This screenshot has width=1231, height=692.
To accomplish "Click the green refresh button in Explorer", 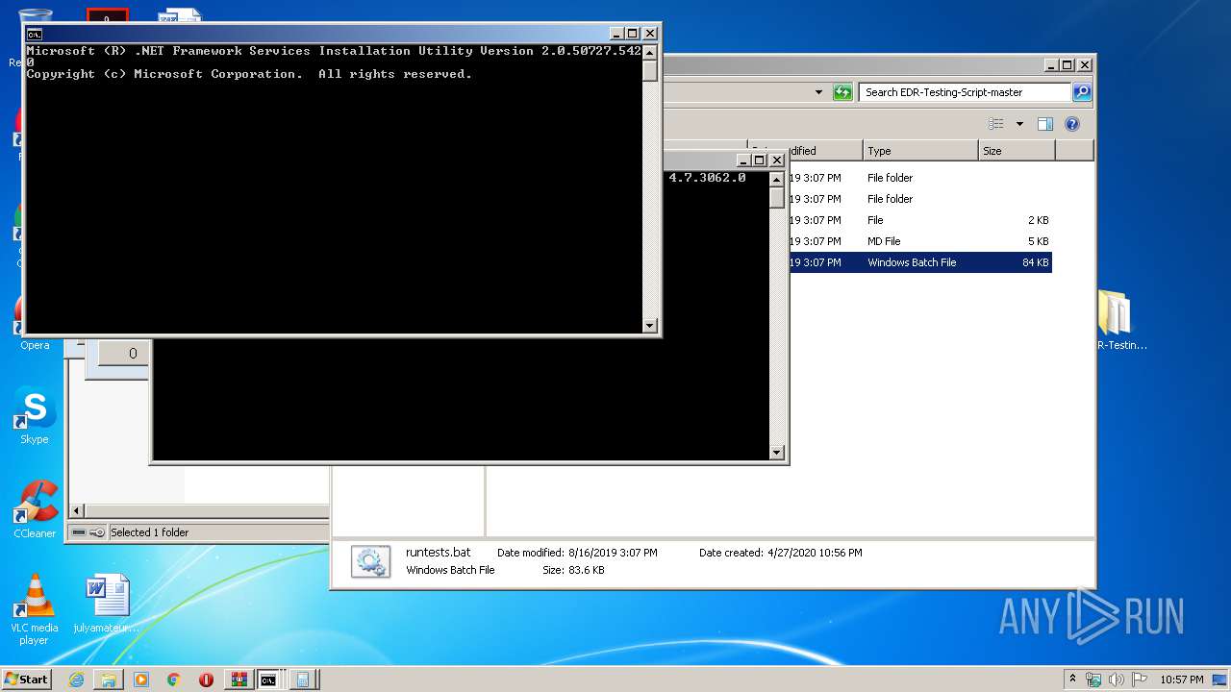I will [x=842, y=92].
